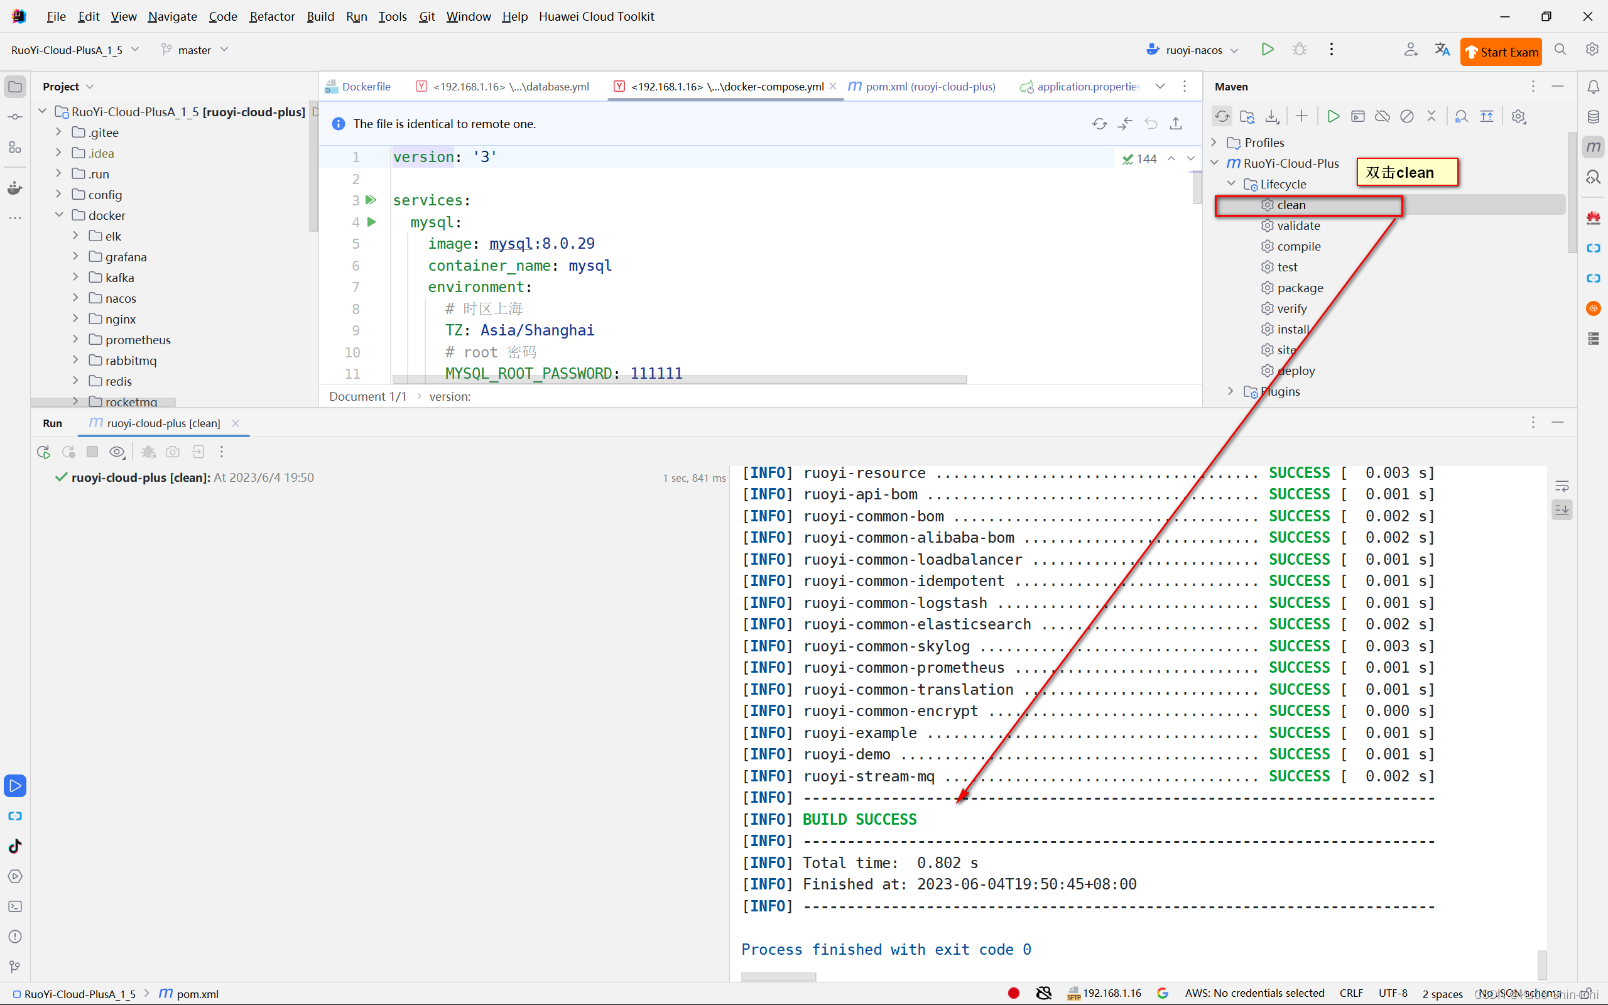Click the rerun icon in the Run panel
1608x1005 pixels.
[x=44, y=452]
